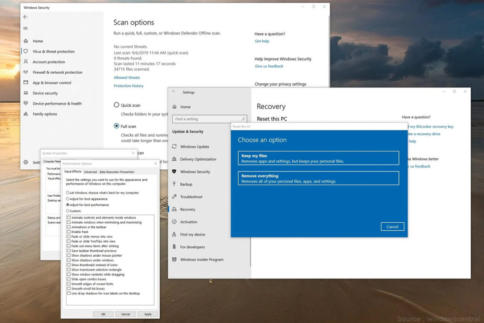This screenshot has width=484, height=323.
Task: Open the Visual Effects tab
Action: coord(72,172)
